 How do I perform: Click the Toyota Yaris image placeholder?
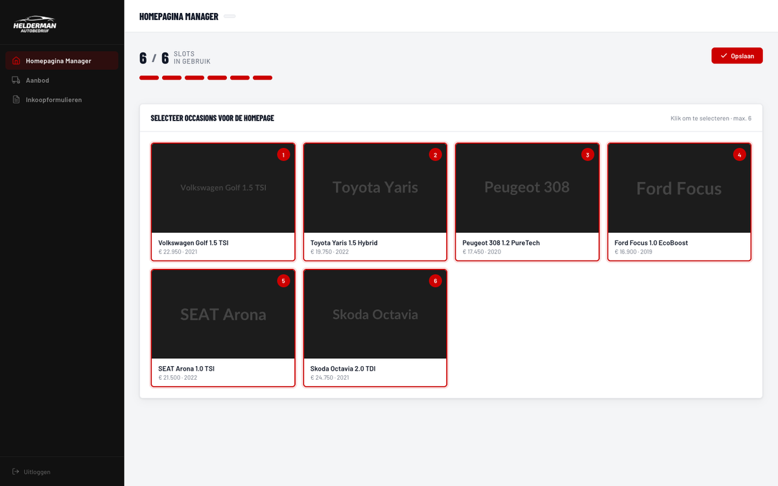point(375,188)
